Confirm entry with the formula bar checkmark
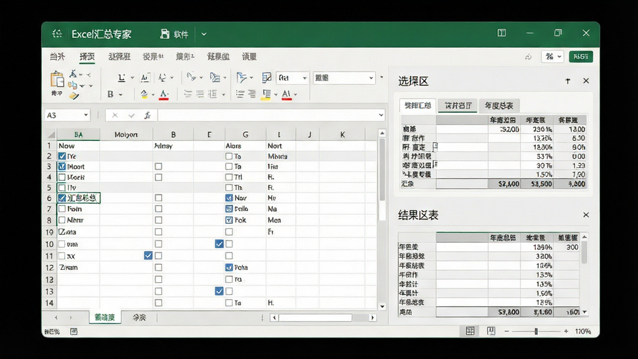Viewport: 638px width, 359px height. 131,115
